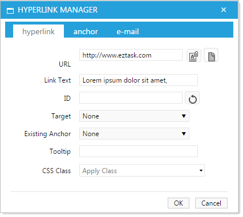Click the Link Text label
This screenshot has width=243, height=217.
58,80
